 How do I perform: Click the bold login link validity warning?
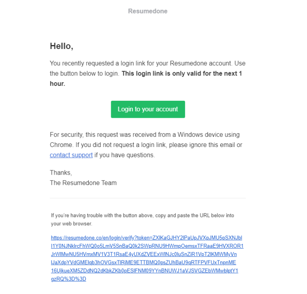[181, 73]
